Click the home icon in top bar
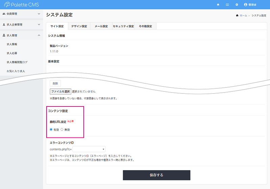This screenshot has height=189, width=270. [218, 5]
